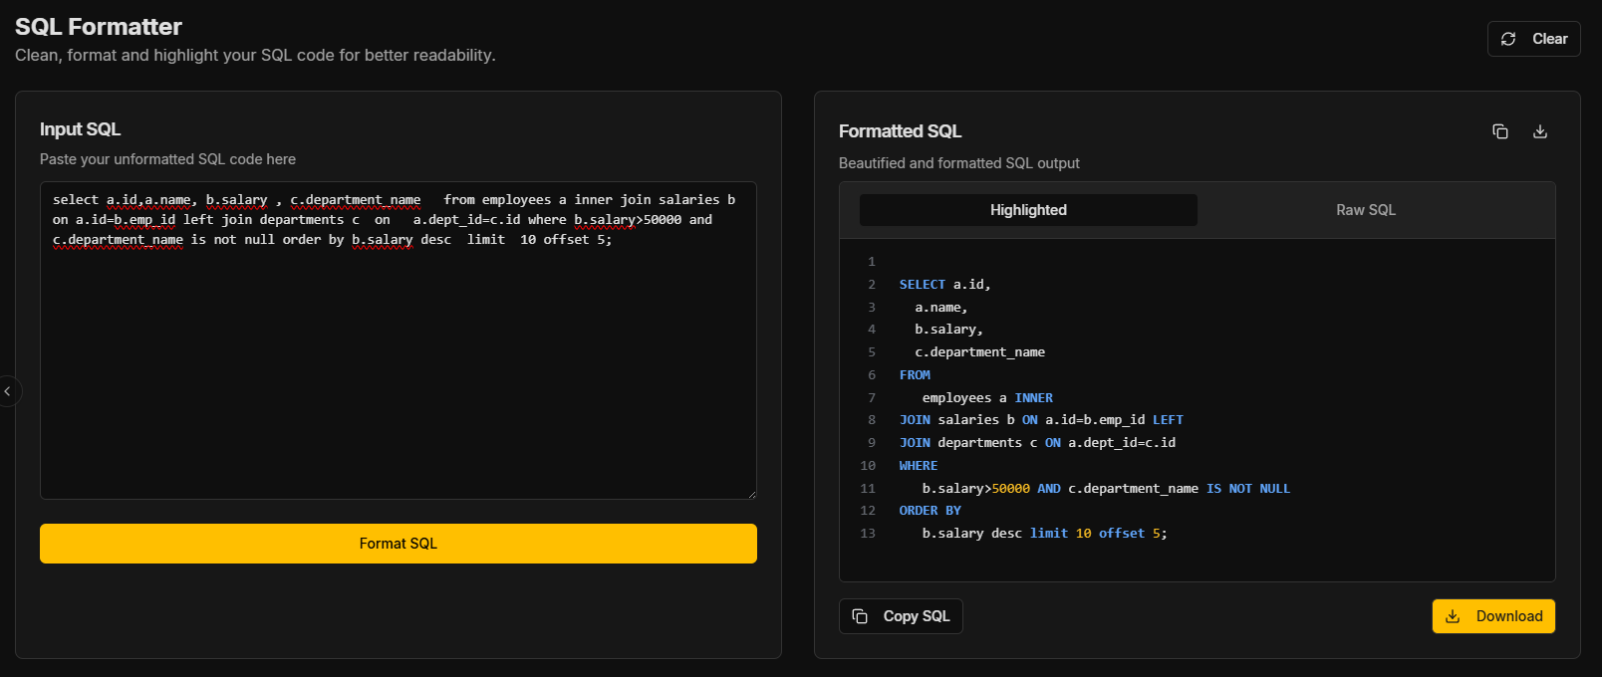
Task: Click the AND keyword on line 11
Action: pos(1049,489)
